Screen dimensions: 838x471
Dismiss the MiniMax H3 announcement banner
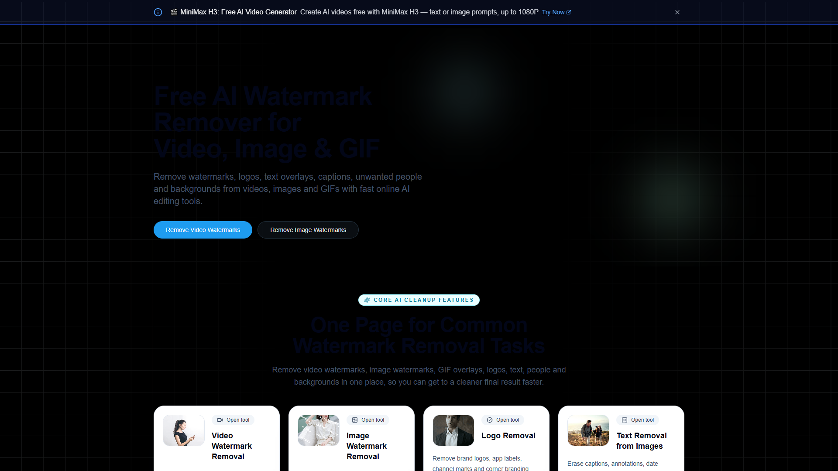click(x=677, y=12)
